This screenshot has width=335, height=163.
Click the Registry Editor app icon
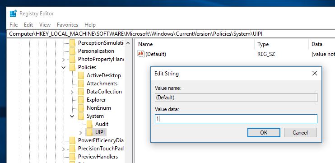click(13, 14)
